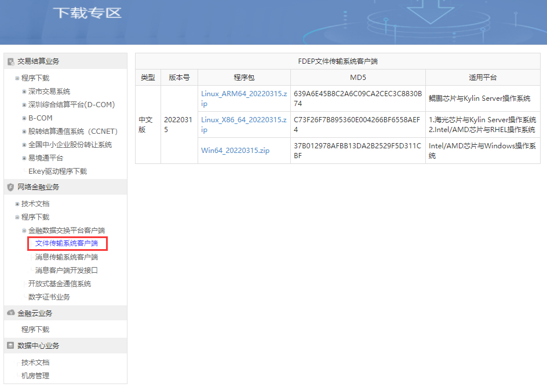
Task: Expand the 深市交易系统 tree node
Action: [x=24, y=92]
